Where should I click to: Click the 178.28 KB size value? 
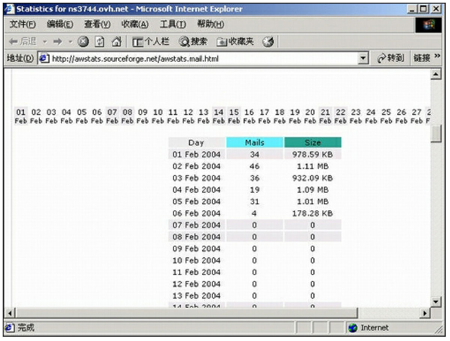(313, 213)
